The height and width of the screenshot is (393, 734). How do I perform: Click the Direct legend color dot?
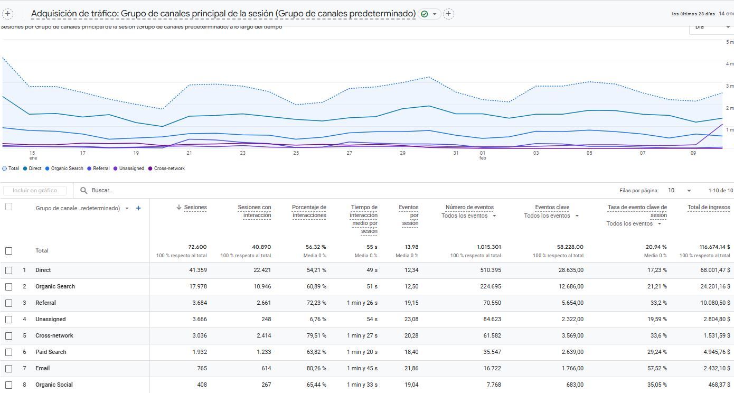click(25, 169)
